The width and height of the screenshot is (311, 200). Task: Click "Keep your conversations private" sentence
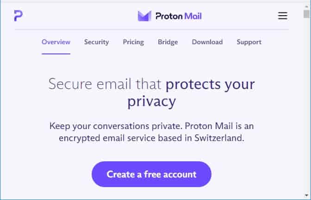tap(116, 126)
